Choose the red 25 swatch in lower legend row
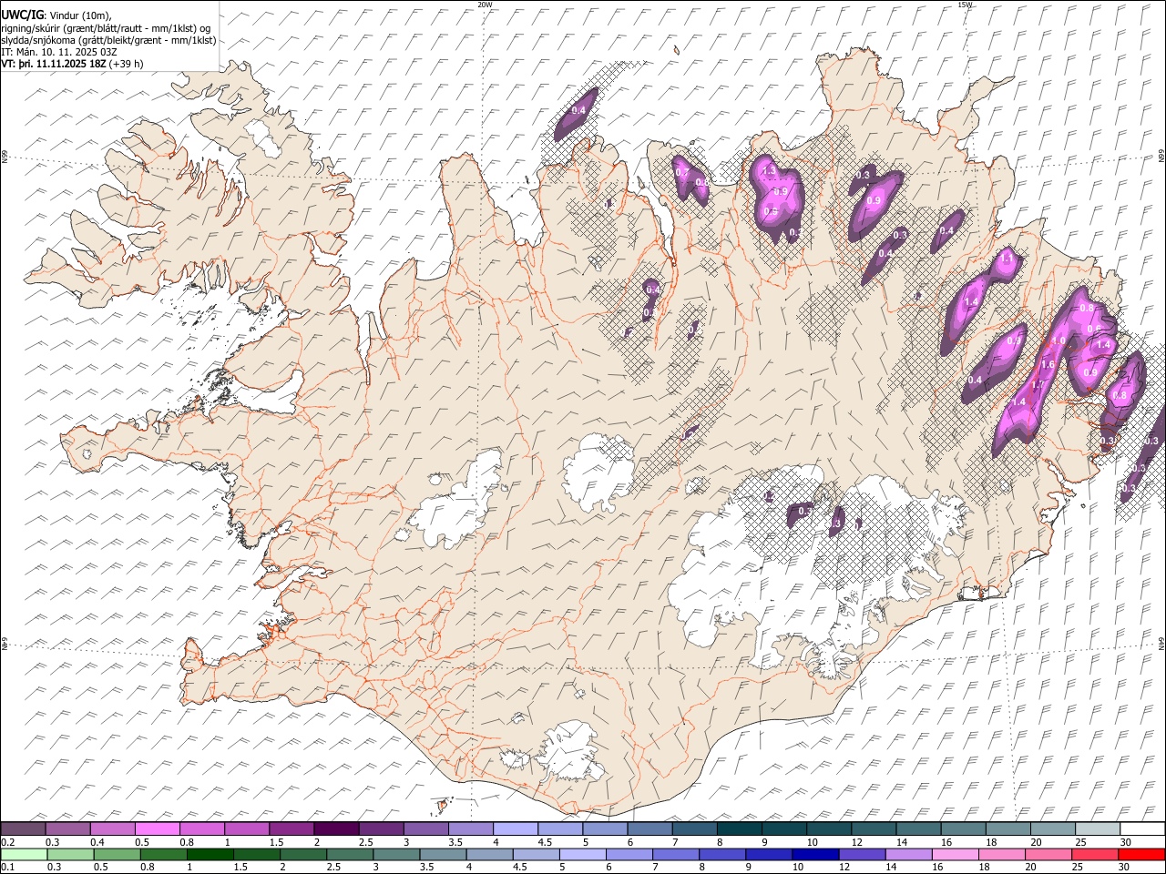The image size is (1166, 874). tap(1095, 854)
